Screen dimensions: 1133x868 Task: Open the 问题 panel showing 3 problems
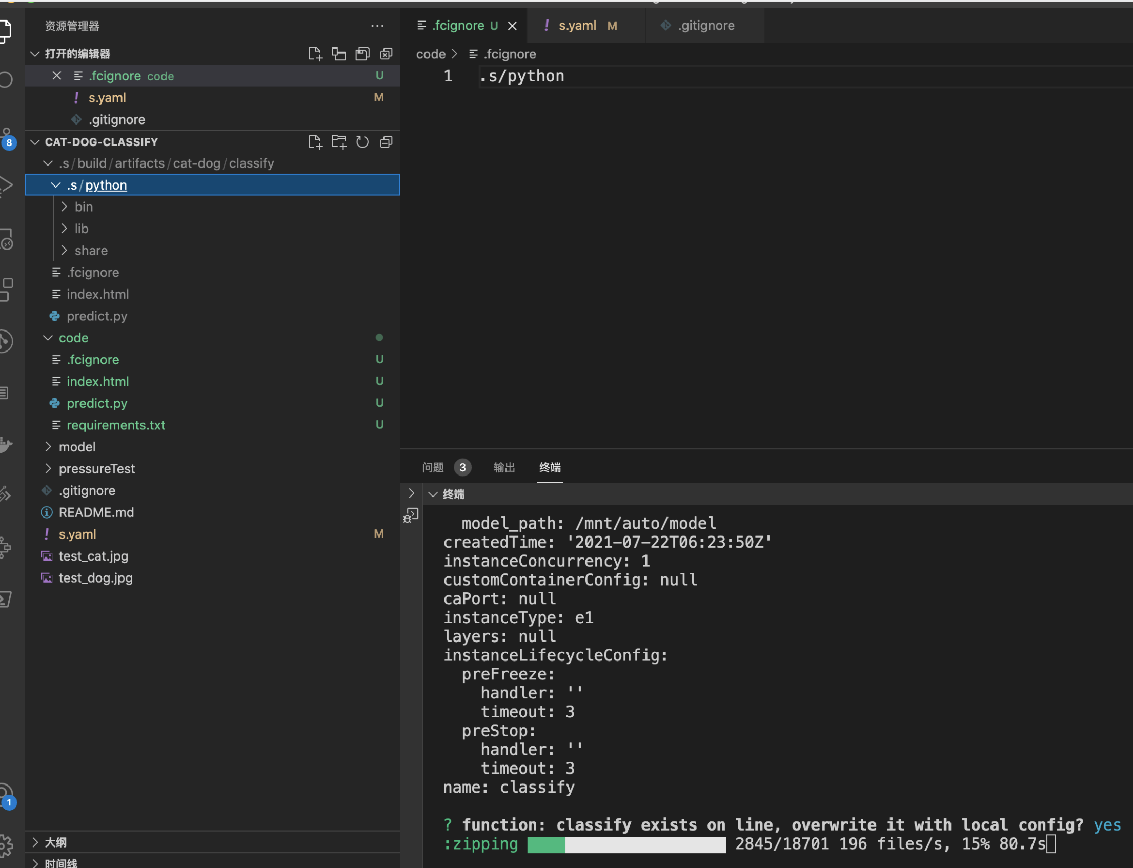click(x=433, y=467)
